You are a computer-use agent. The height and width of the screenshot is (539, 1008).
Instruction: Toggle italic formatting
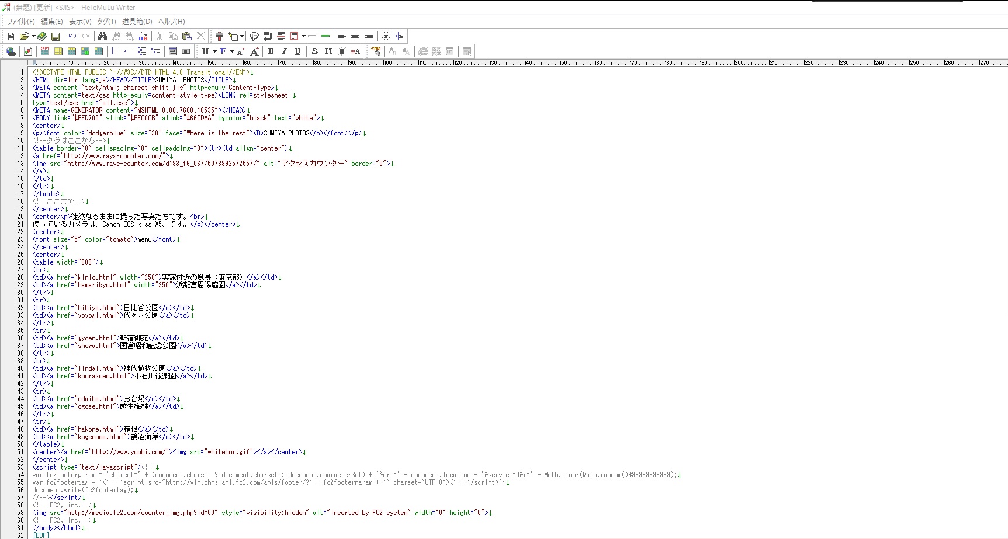284,51
